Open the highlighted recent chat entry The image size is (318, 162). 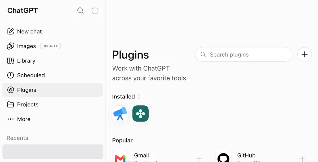53,152
